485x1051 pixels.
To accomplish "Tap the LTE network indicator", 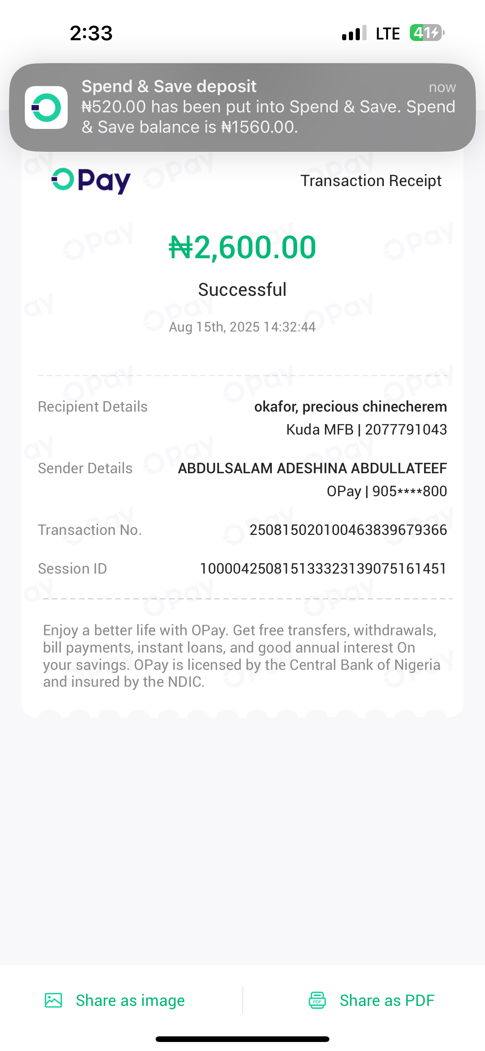I will pos(387,33).
